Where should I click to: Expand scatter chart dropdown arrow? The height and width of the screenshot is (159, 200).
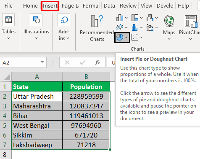pos(142,37)
